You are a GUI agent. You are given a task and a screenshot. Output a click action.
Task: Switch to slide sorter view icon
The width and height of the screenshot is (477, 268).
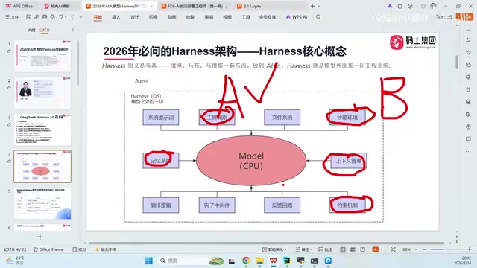coord(353,249)
